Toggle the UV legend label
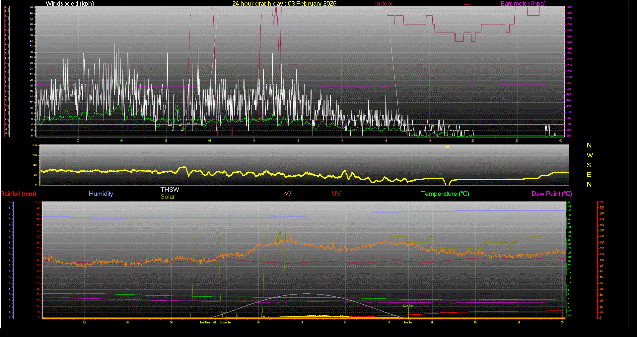 [336, 194]
